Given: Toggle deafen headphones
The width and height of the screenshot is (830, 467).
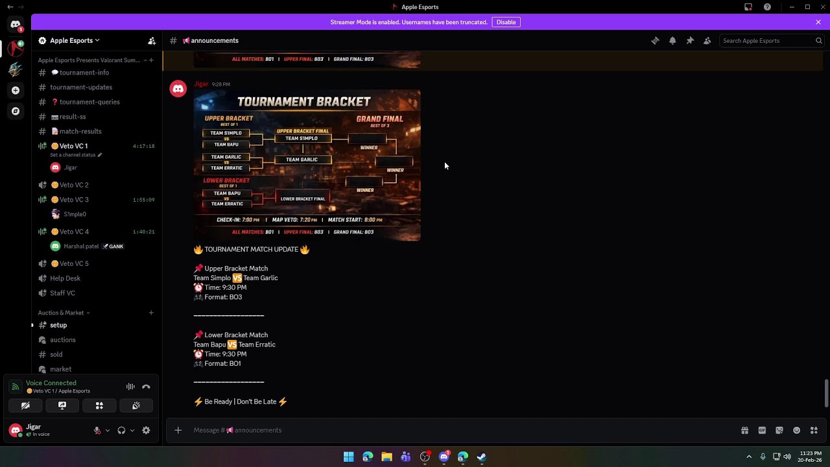Looking at the screenshot, I should pos(121,430).
